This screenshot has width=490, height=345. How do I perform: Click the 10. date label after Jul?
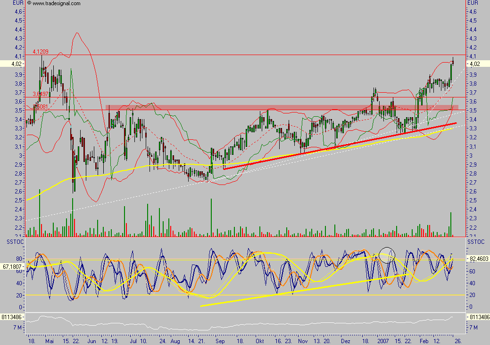pos(143,341)
